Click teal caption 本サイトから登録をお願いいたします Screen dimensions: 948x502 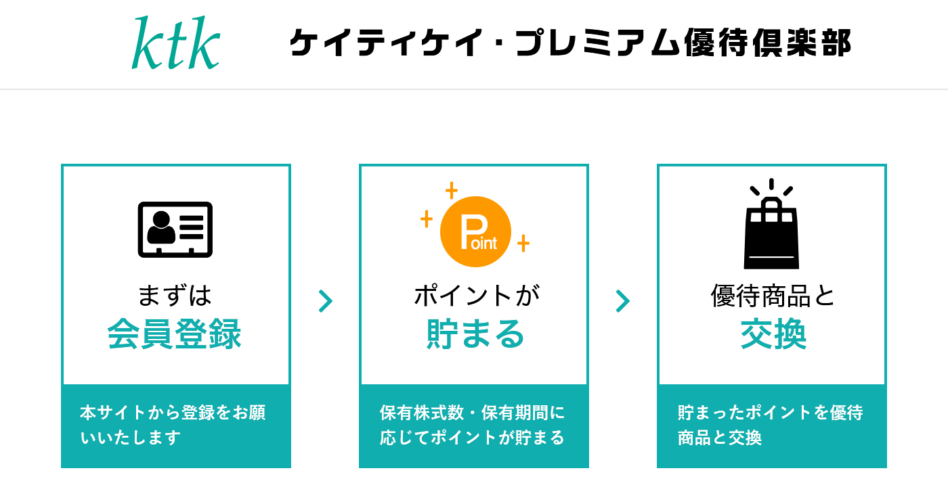173,425
